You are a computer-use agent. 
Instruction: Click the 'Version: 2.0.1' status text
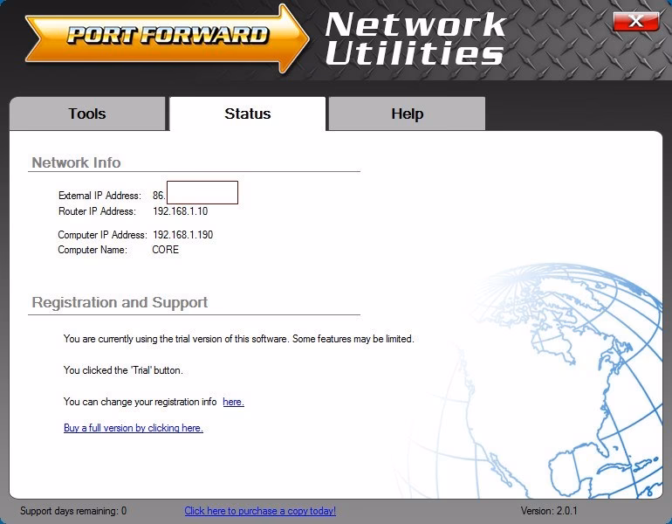click(x=549, y=511)
